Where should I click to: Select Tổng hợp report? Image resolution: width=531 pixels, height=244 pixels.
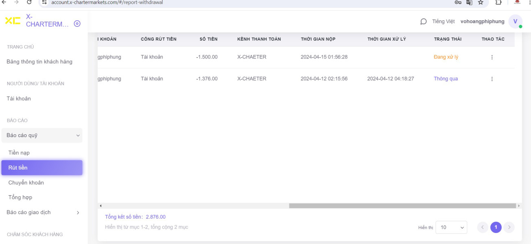[20, 197]
